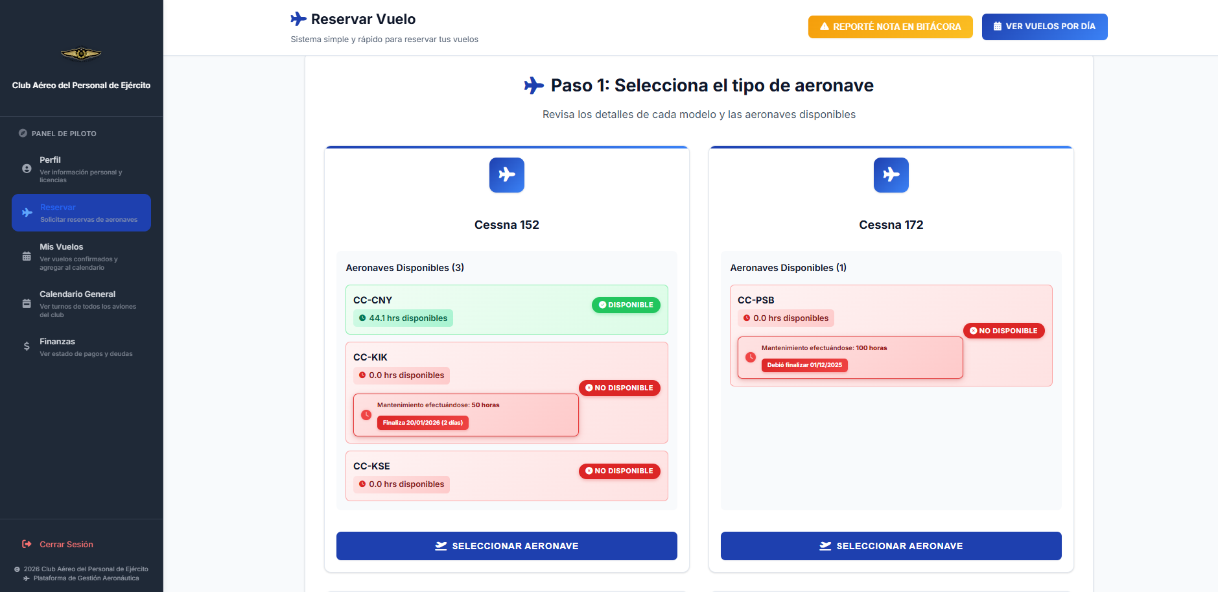
Task: Click the clock icon on CC-CNY hours badge
Action: click(362, 318)
